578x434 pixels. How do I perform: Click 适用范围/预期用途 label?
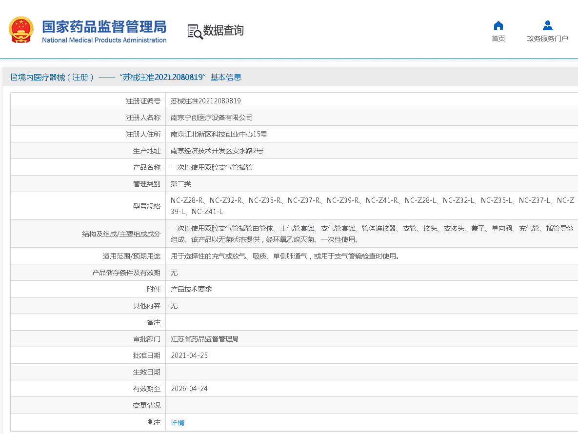(x=132, y=256)
